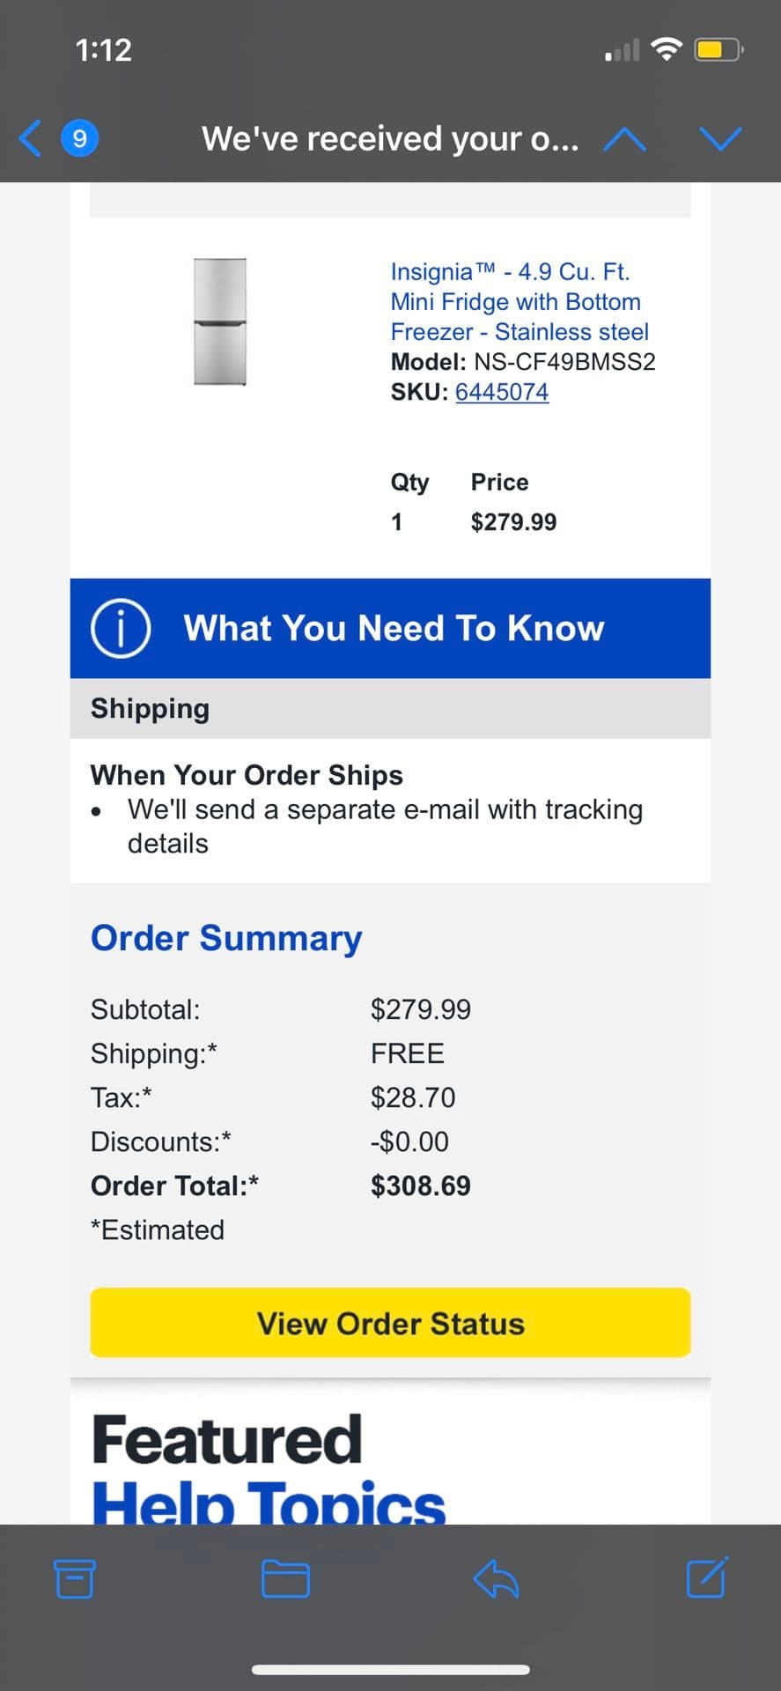Select the What You Need To Know banner
This screenshot has width=781, height=1691.
click(x=390, y=628)
